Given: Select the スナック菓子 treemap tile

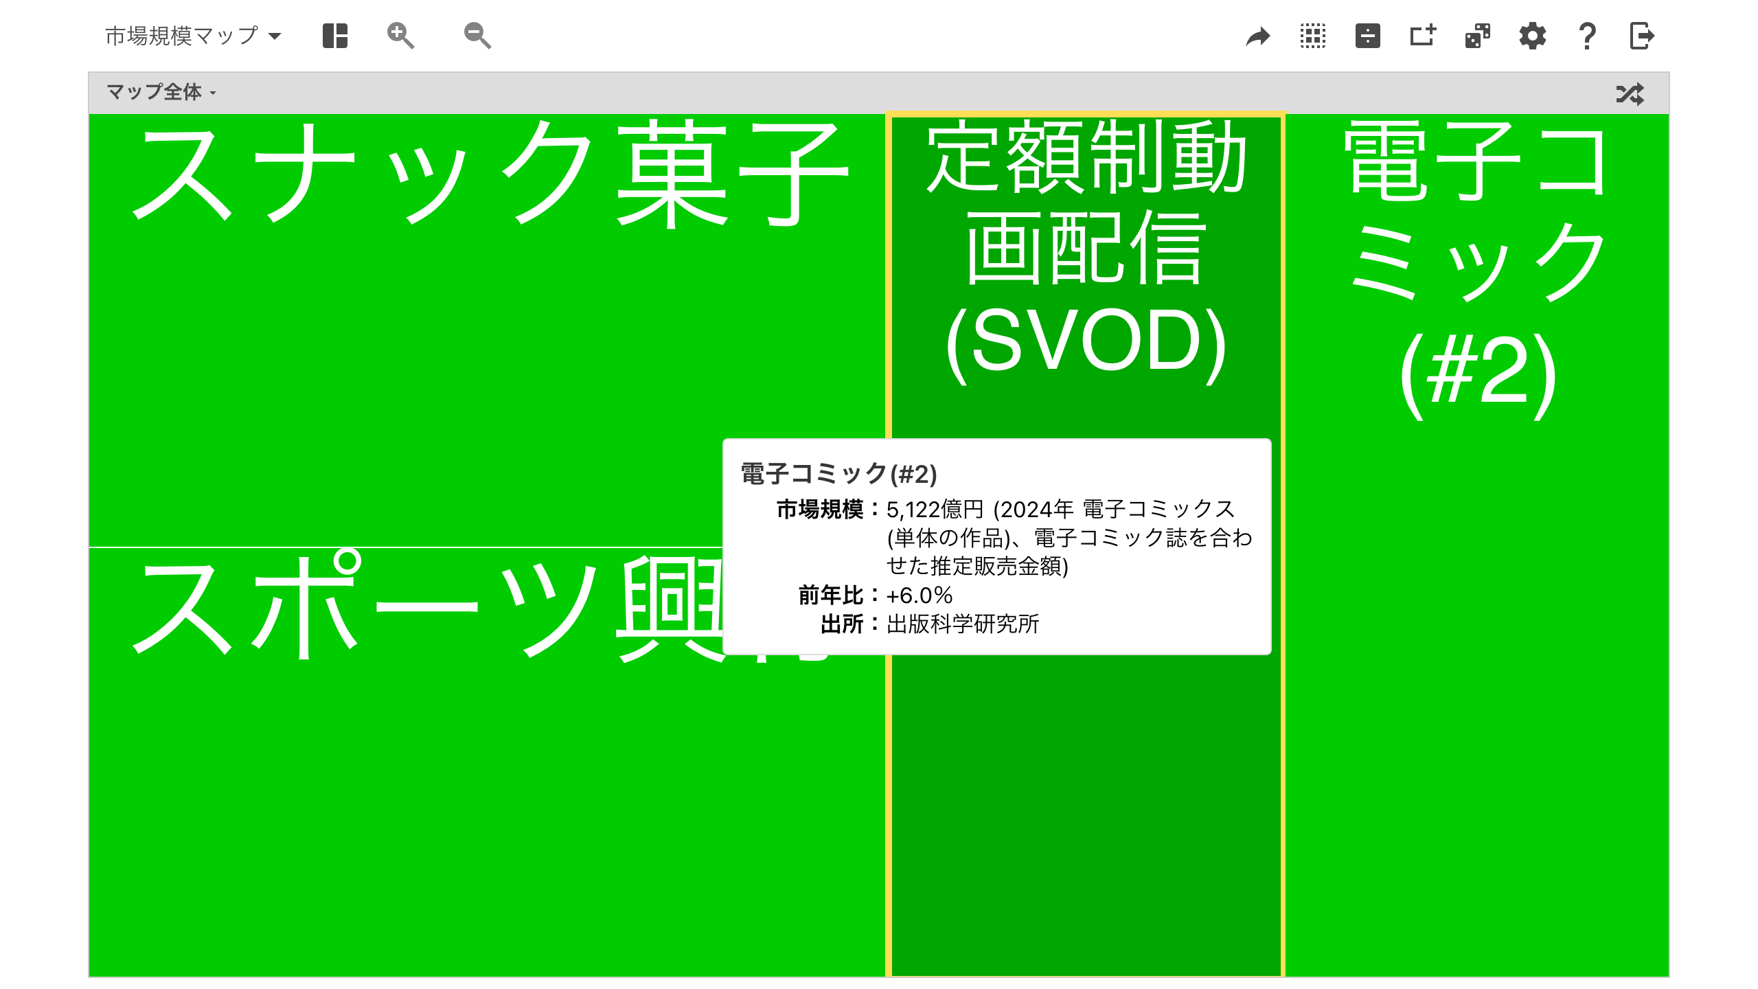Looking at the screenshot, I should click(486, 330).
